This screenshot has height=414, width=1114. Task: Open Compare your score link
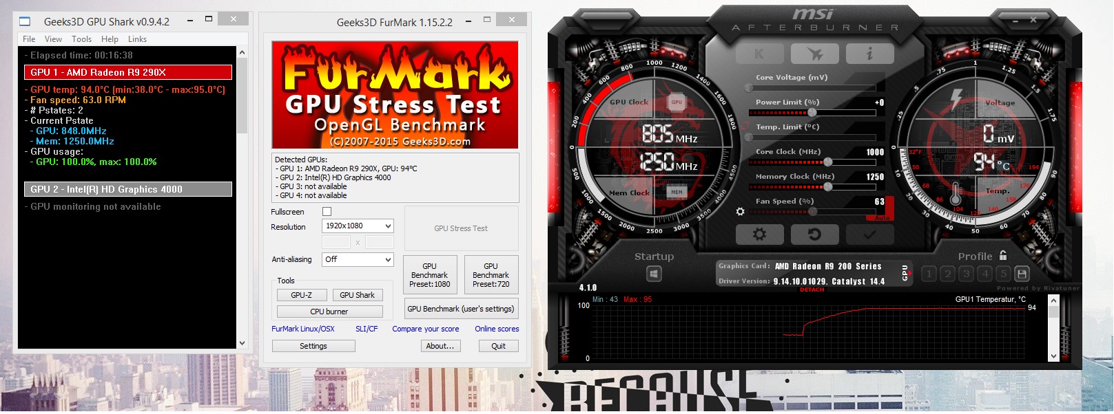[x=426, y=329]
